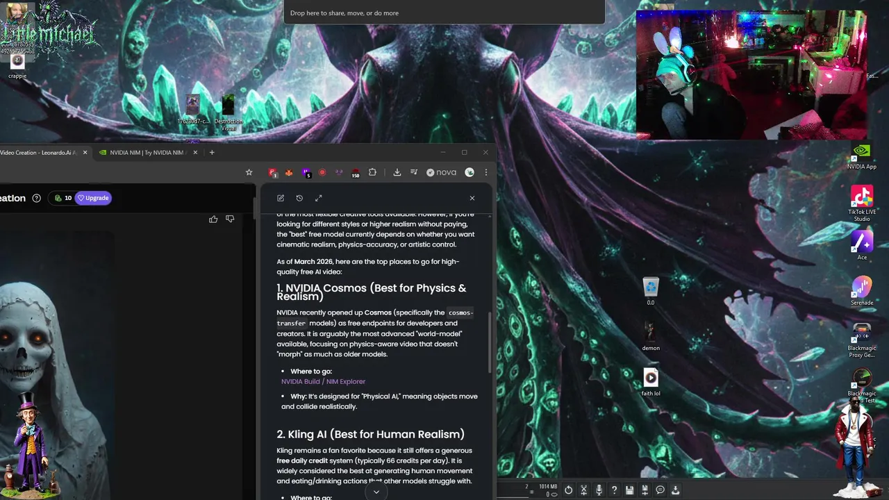Select the 176230d7 image file on desktop
889x500 pixels.
tap(193, 110)
